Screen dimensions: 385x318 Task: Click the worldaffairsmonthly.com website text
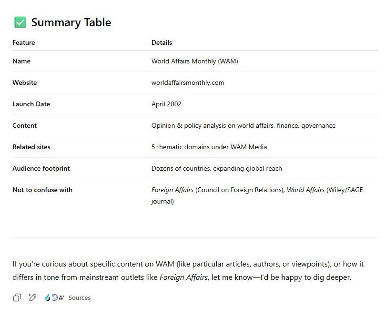click(187, 82)
